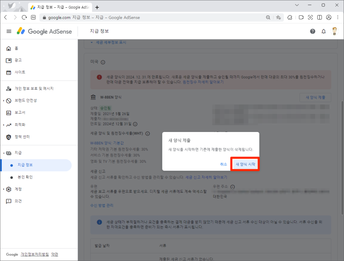This screenshot has height=261, width=344.
Task: Click the page vertical scrollbar
Action: tap(342, 158)
